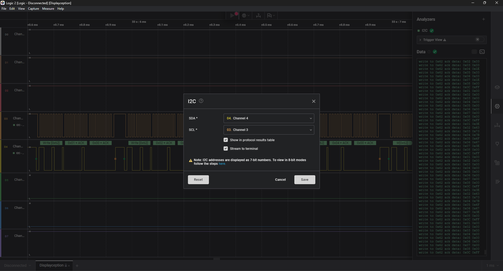The image size is (503, 271).
Task: Select the Displayception tab
Action: tap(52, 265)
